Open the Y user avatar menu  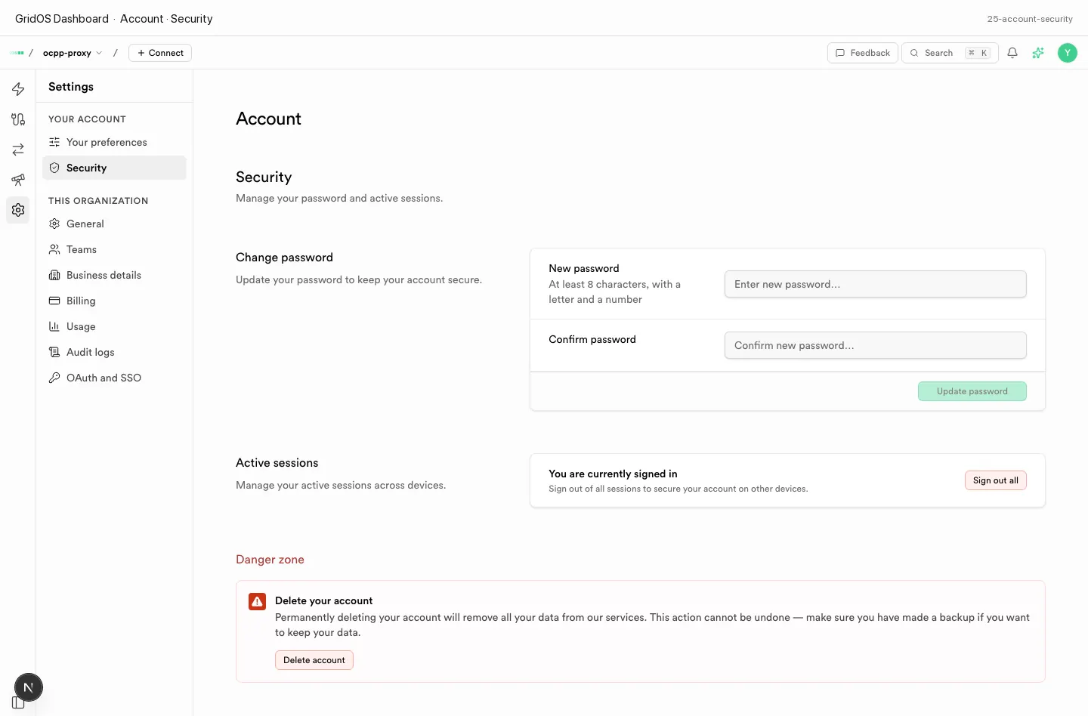[1067, 53]
